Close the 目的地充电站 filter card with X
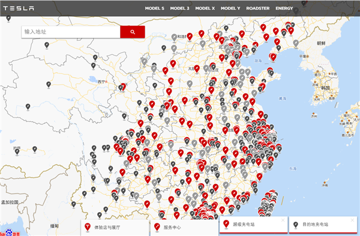The height and width of the screenshot is (236, 360). [x=352, y=220]
